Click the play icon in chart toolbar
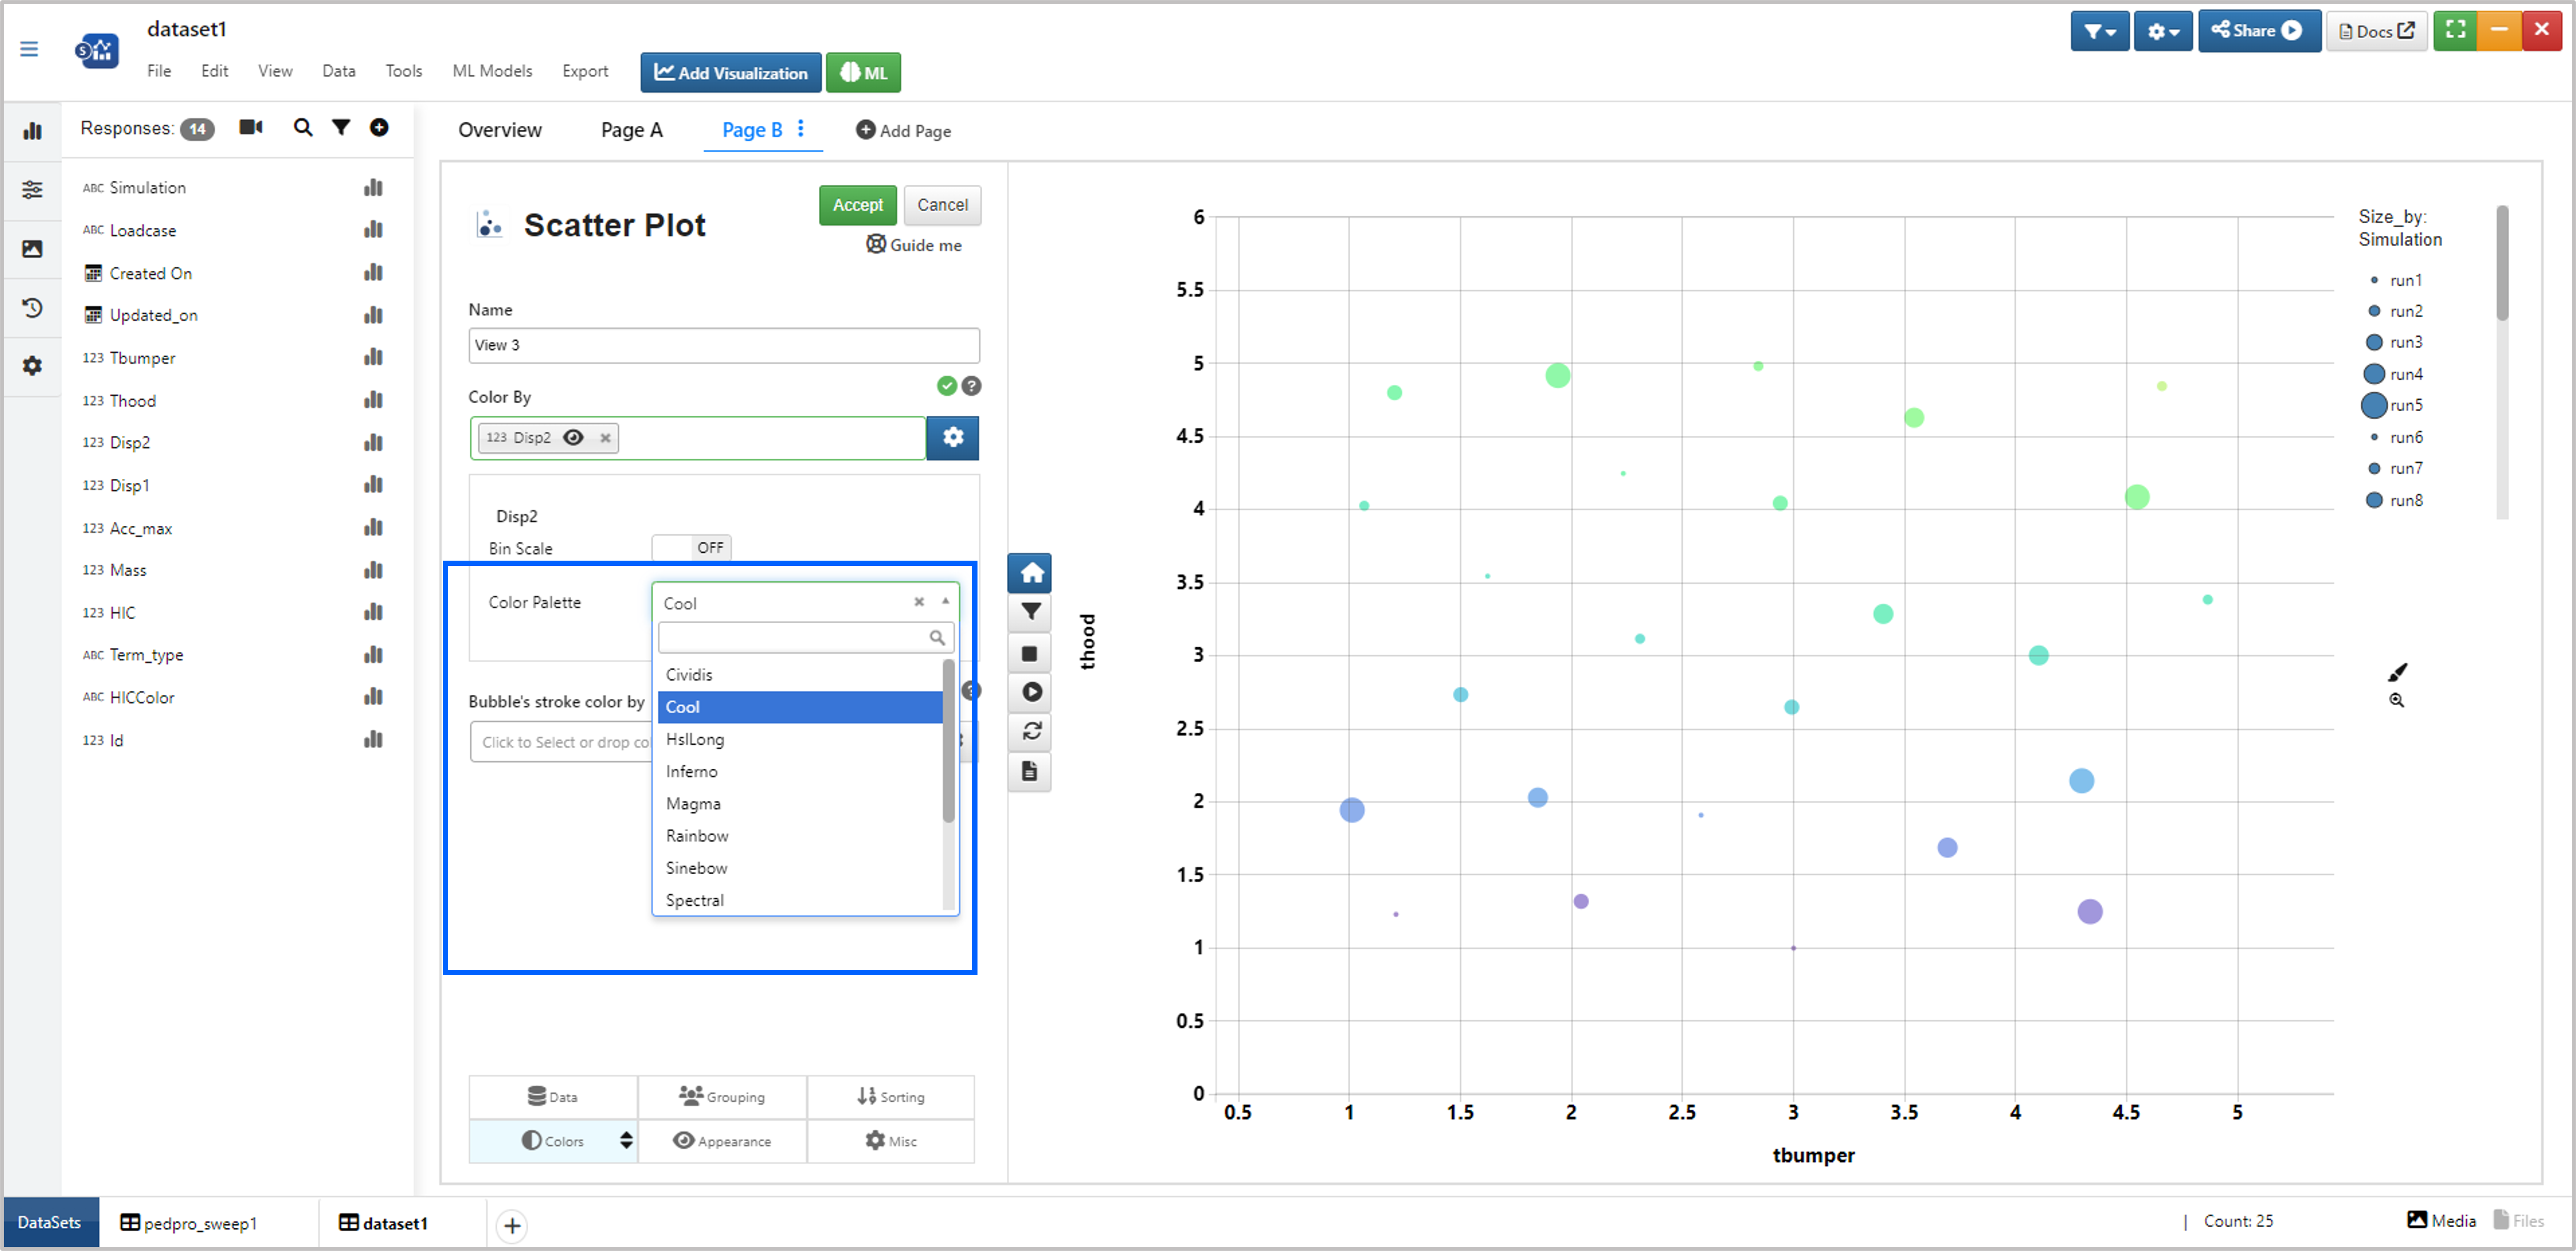 coord(1031,691)
